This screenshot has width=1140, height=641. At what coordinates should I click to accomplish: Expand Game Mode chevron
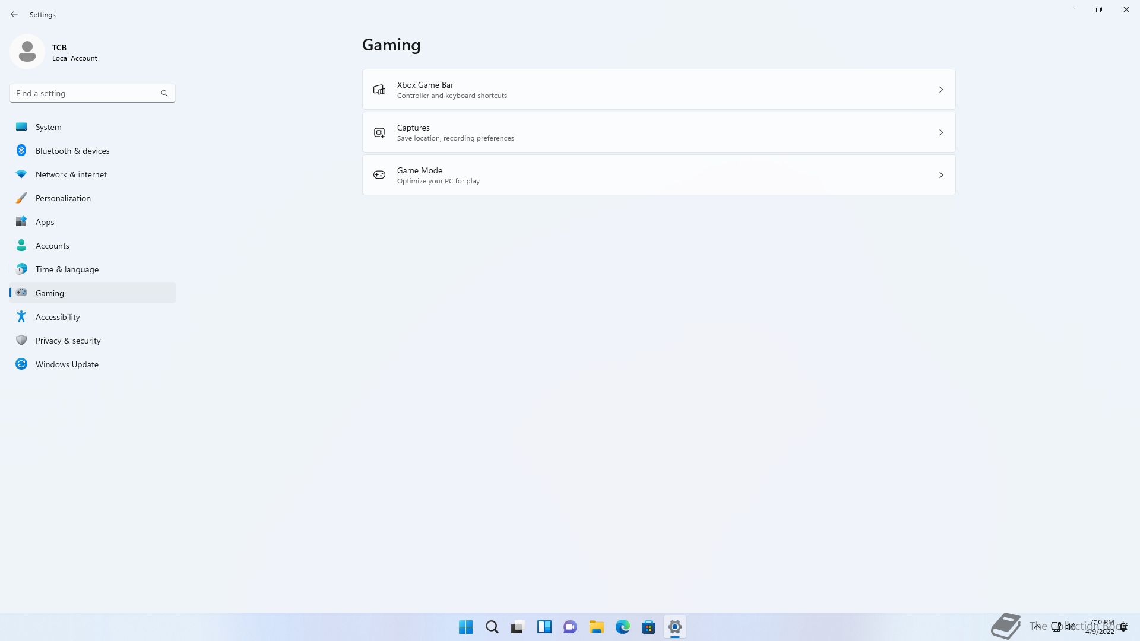pyautogui.click(x=941, y=175)
